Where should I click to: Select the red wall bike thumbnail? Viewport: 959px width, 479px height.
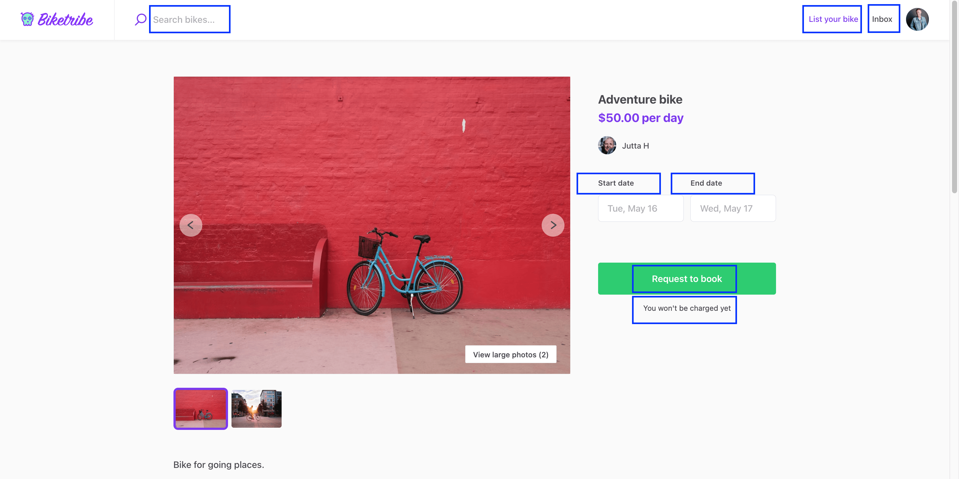point(201,409)
